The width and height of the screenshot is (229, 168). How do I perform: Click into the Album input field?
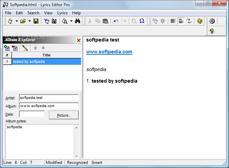coord(49,106)
